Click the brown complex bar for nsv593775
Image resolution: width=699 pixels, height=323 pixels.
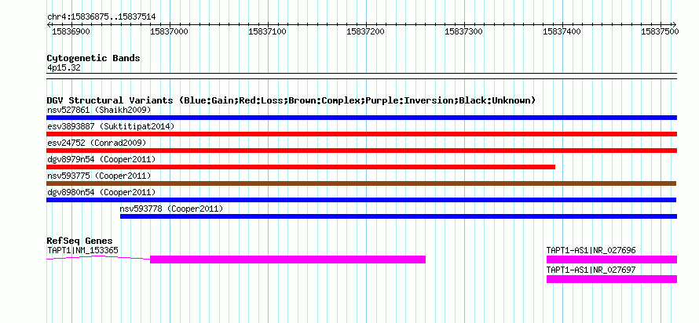pyautogui.click(x=361, y=183)
